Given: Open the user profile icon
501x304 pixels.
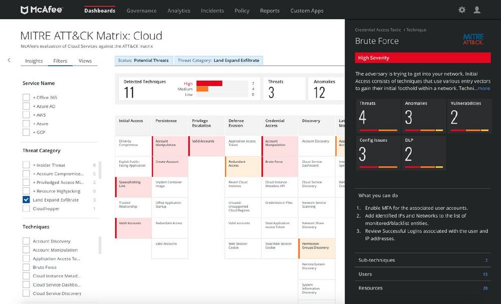Looking at the screenshot, I should point(477,10).
